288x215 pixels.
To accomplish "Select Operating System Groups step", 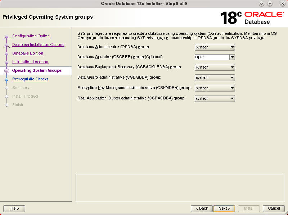I will click(x=37, y=70).
